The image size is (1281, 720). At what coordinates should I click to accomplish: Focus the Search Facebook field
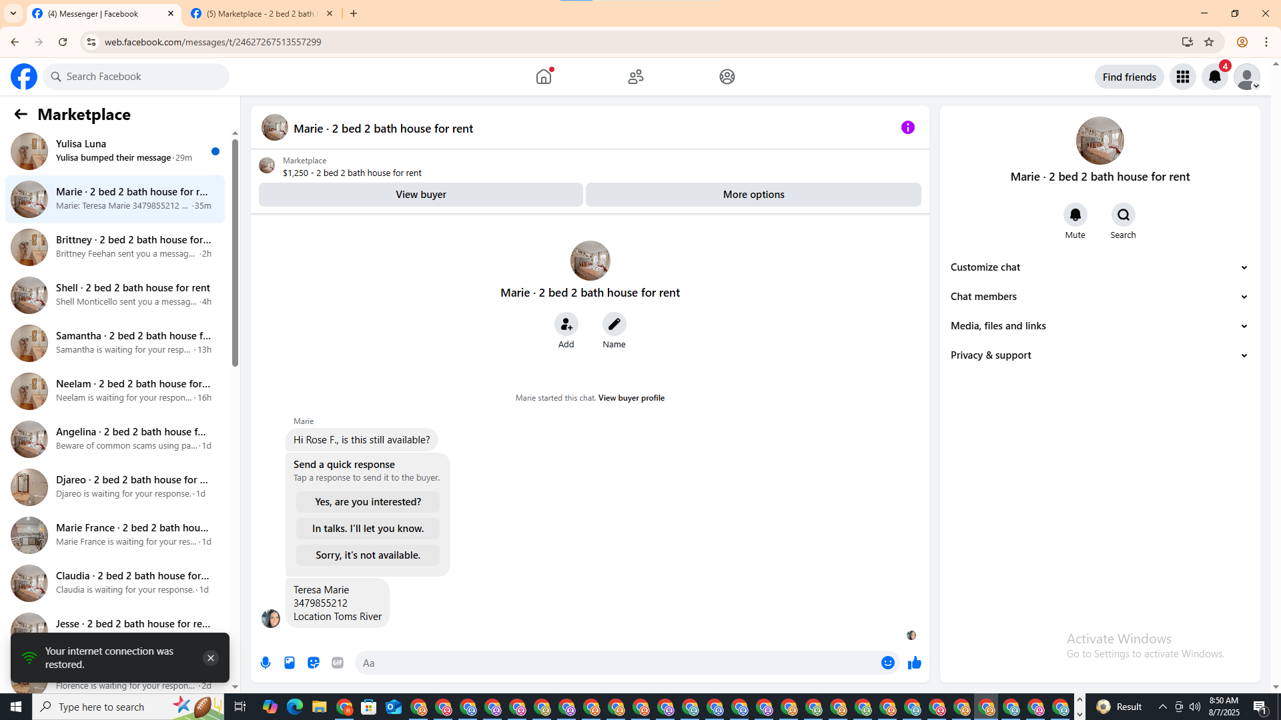pyautogui.click(x=136, y=77)
